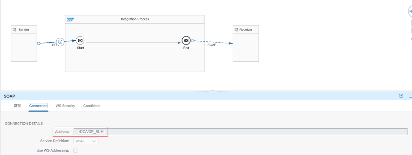Switch to the WS-Security tab
The image size is (412, 155).
coord(65,106)
